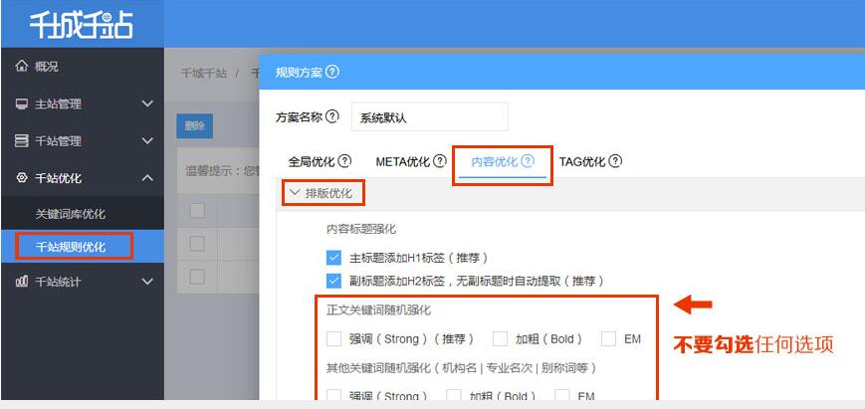Open 关键词库优化 submenu item
The height and width of the screenshot is (409, 865).
coord(70,214)
